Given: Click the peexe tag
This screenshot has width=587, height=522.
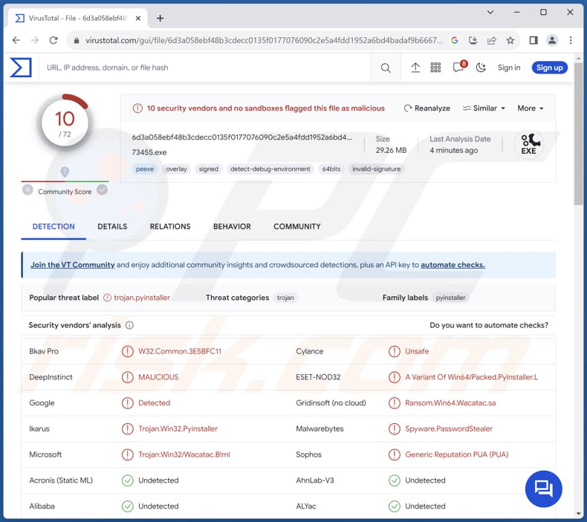Looking at the screenshot, I should point(145,169).
